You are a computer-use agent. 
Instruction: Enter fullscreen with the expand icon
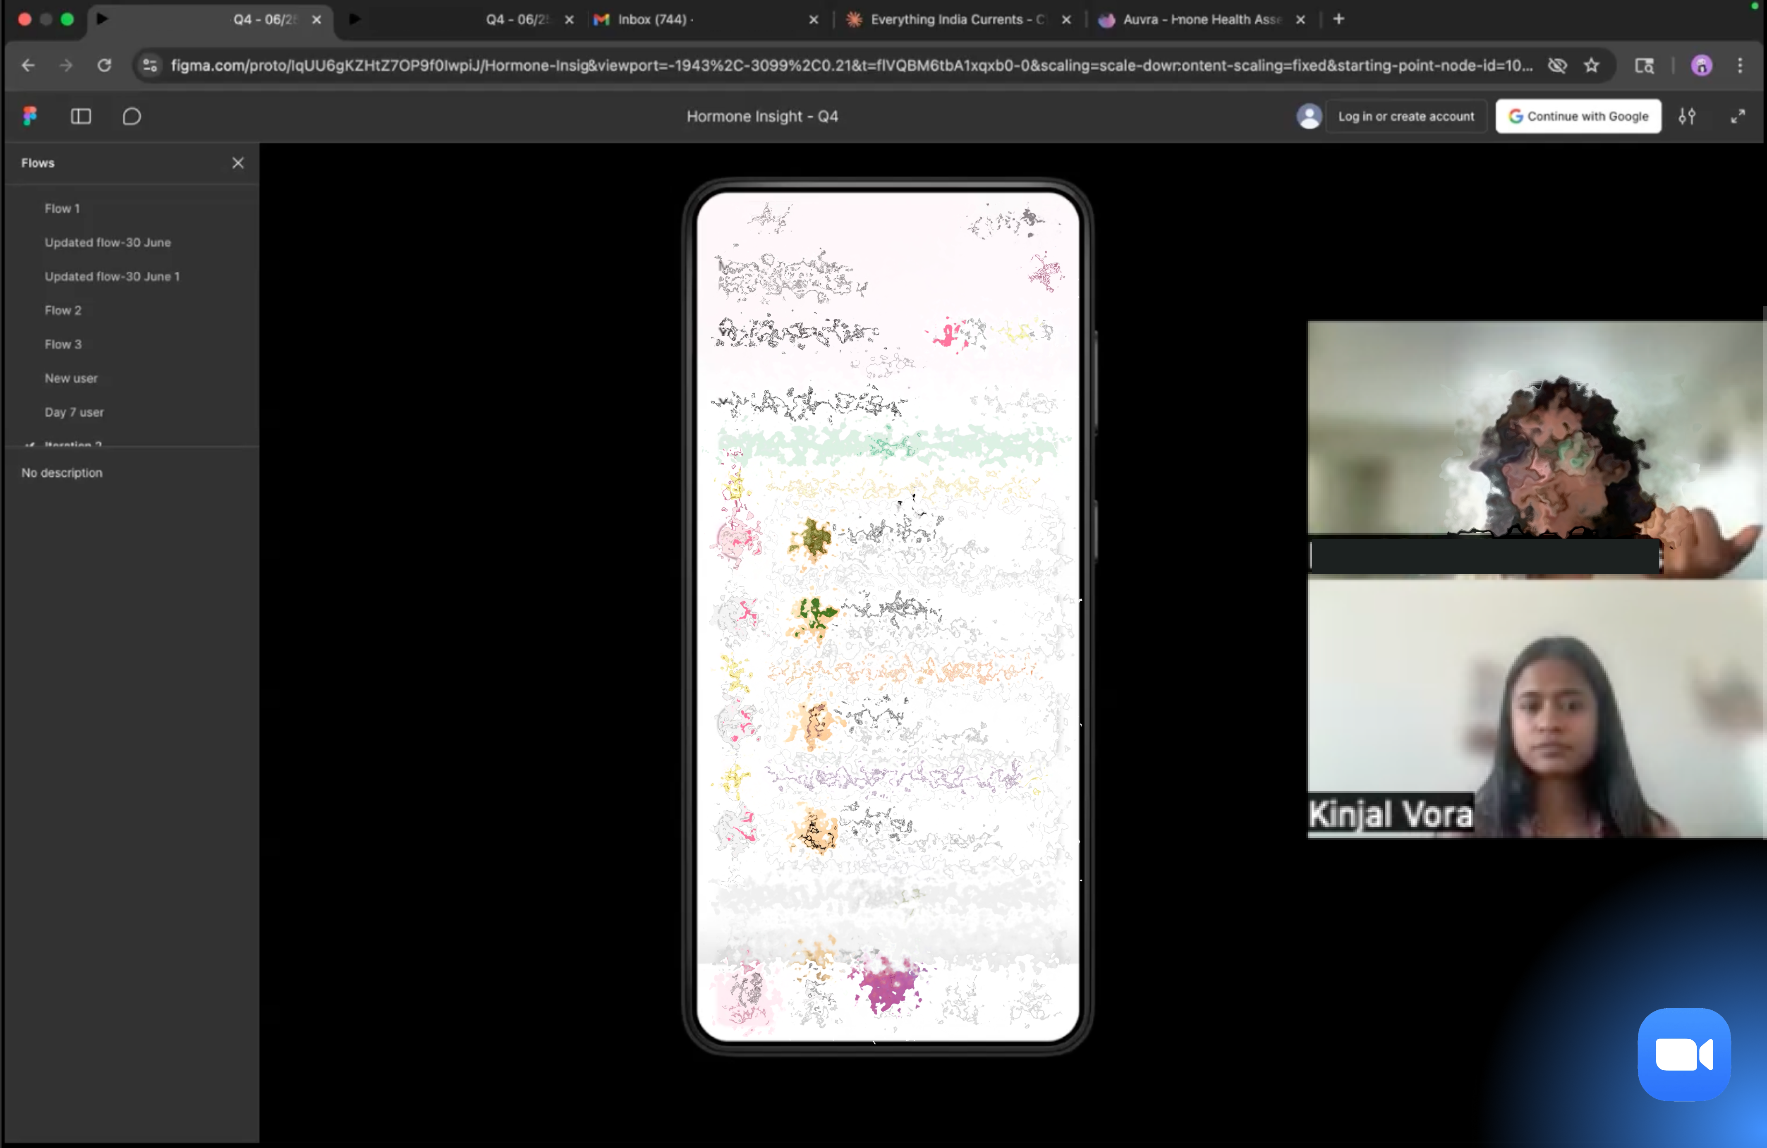point(1737,117)
